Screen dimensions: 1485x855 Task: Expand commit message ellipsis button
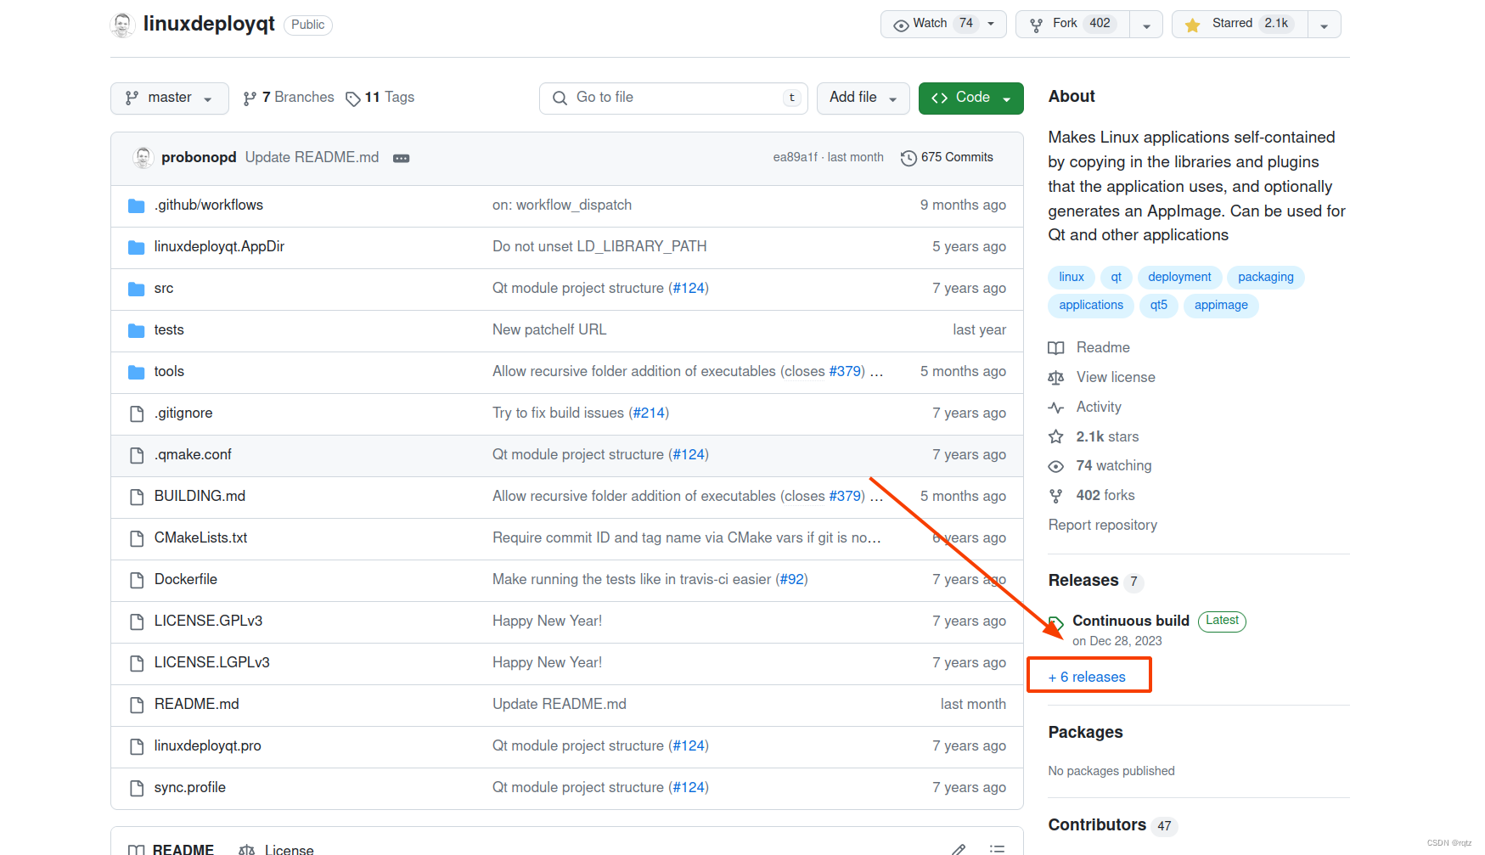402,158
